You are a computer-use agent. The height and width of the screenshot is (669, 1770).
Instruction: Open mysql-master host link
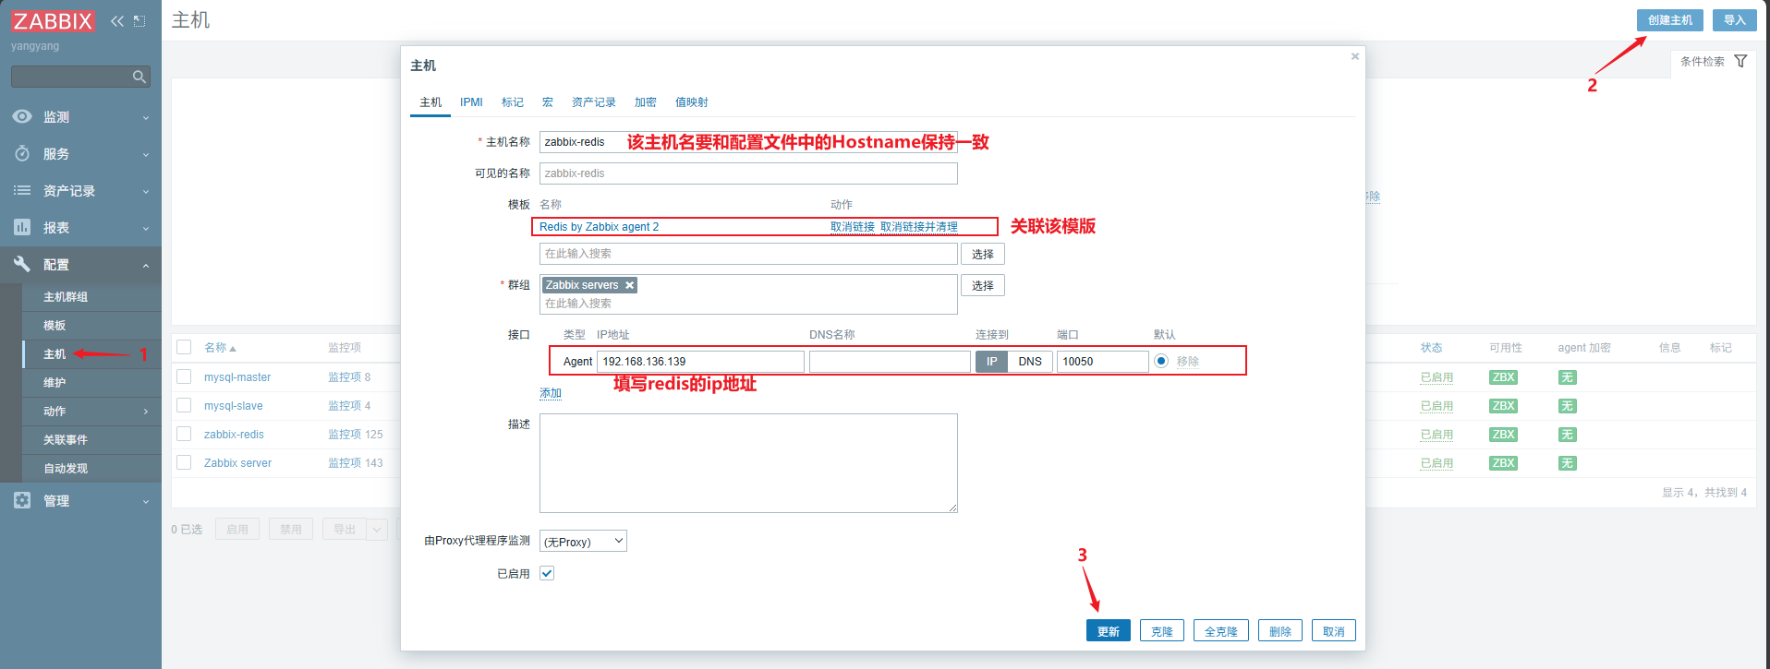237,377
